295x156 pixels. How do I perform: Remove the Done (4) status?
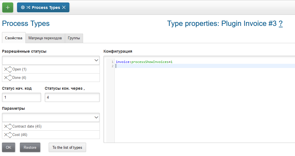pyautogui.click(x=6, y=78)
